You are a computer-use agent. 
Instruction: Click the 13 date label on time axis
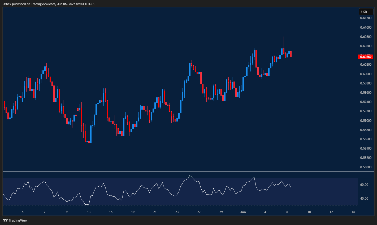pyautogui.click(x=89, y=212)
